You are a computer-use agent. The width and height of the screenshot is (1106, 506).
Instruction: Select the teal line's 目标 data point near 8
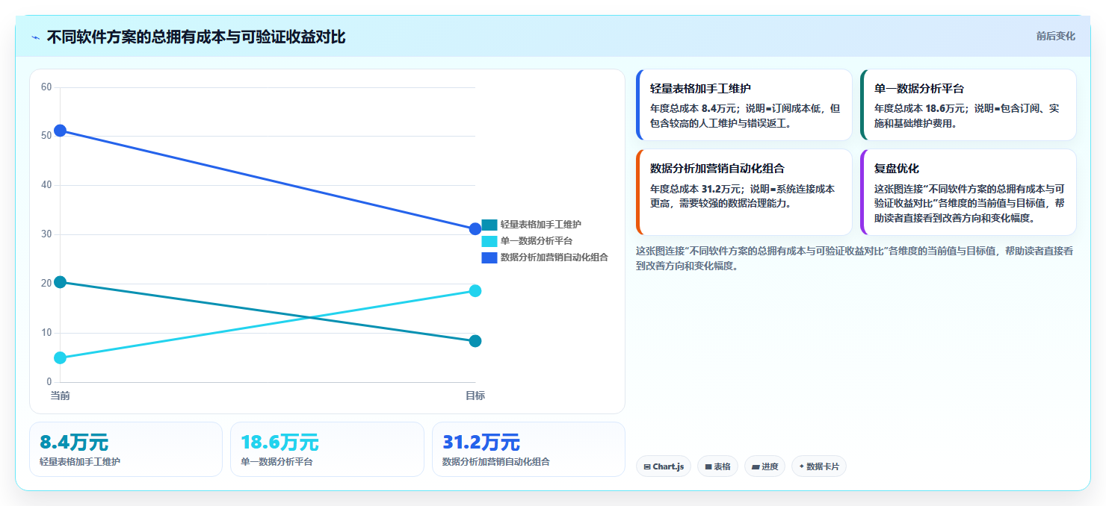(x=475, y=341)
